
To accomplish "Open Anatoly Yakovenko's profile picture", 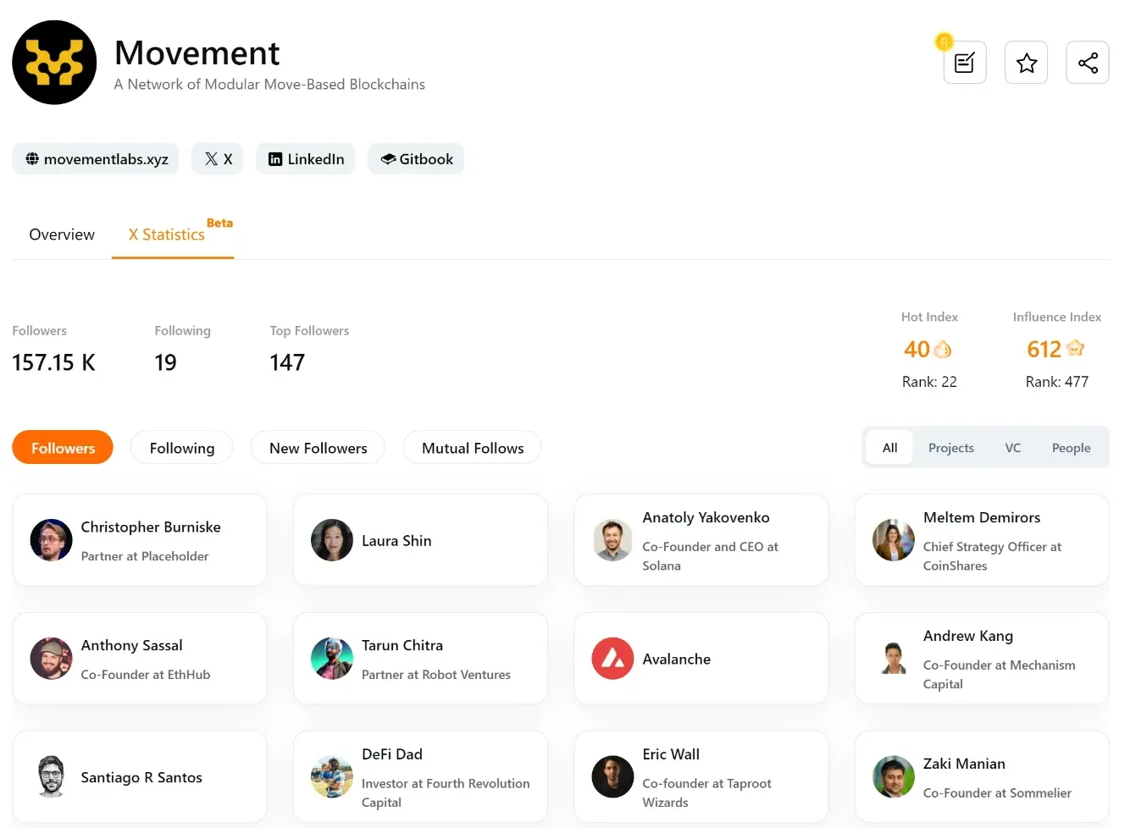I will 612,540.
